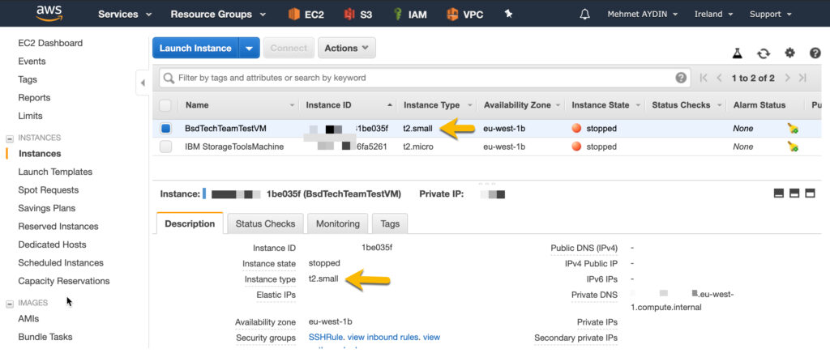Image resolution: width=830 pixels, height=353 pixels.
Task: Click the filter help icon in search box
Action: [681, 78]
